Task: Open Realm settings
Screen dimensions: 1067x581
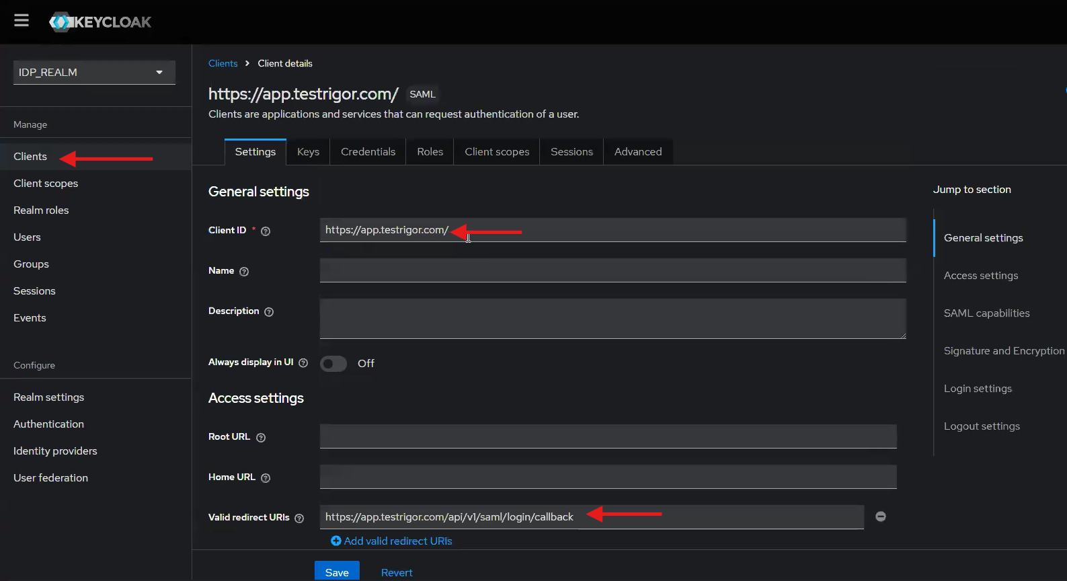Action: [x=95, y=397]
